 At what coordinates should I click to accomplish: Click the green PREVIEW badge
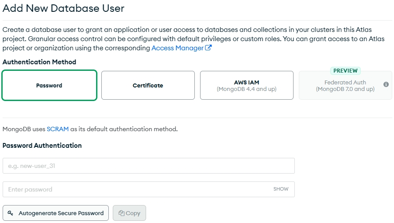[x=345, y=71]
